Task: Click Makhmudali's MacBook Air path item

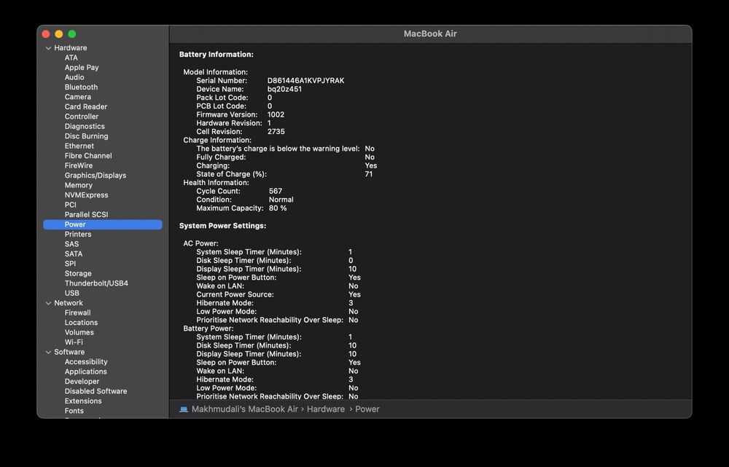Action: click(x=244, y=409)
